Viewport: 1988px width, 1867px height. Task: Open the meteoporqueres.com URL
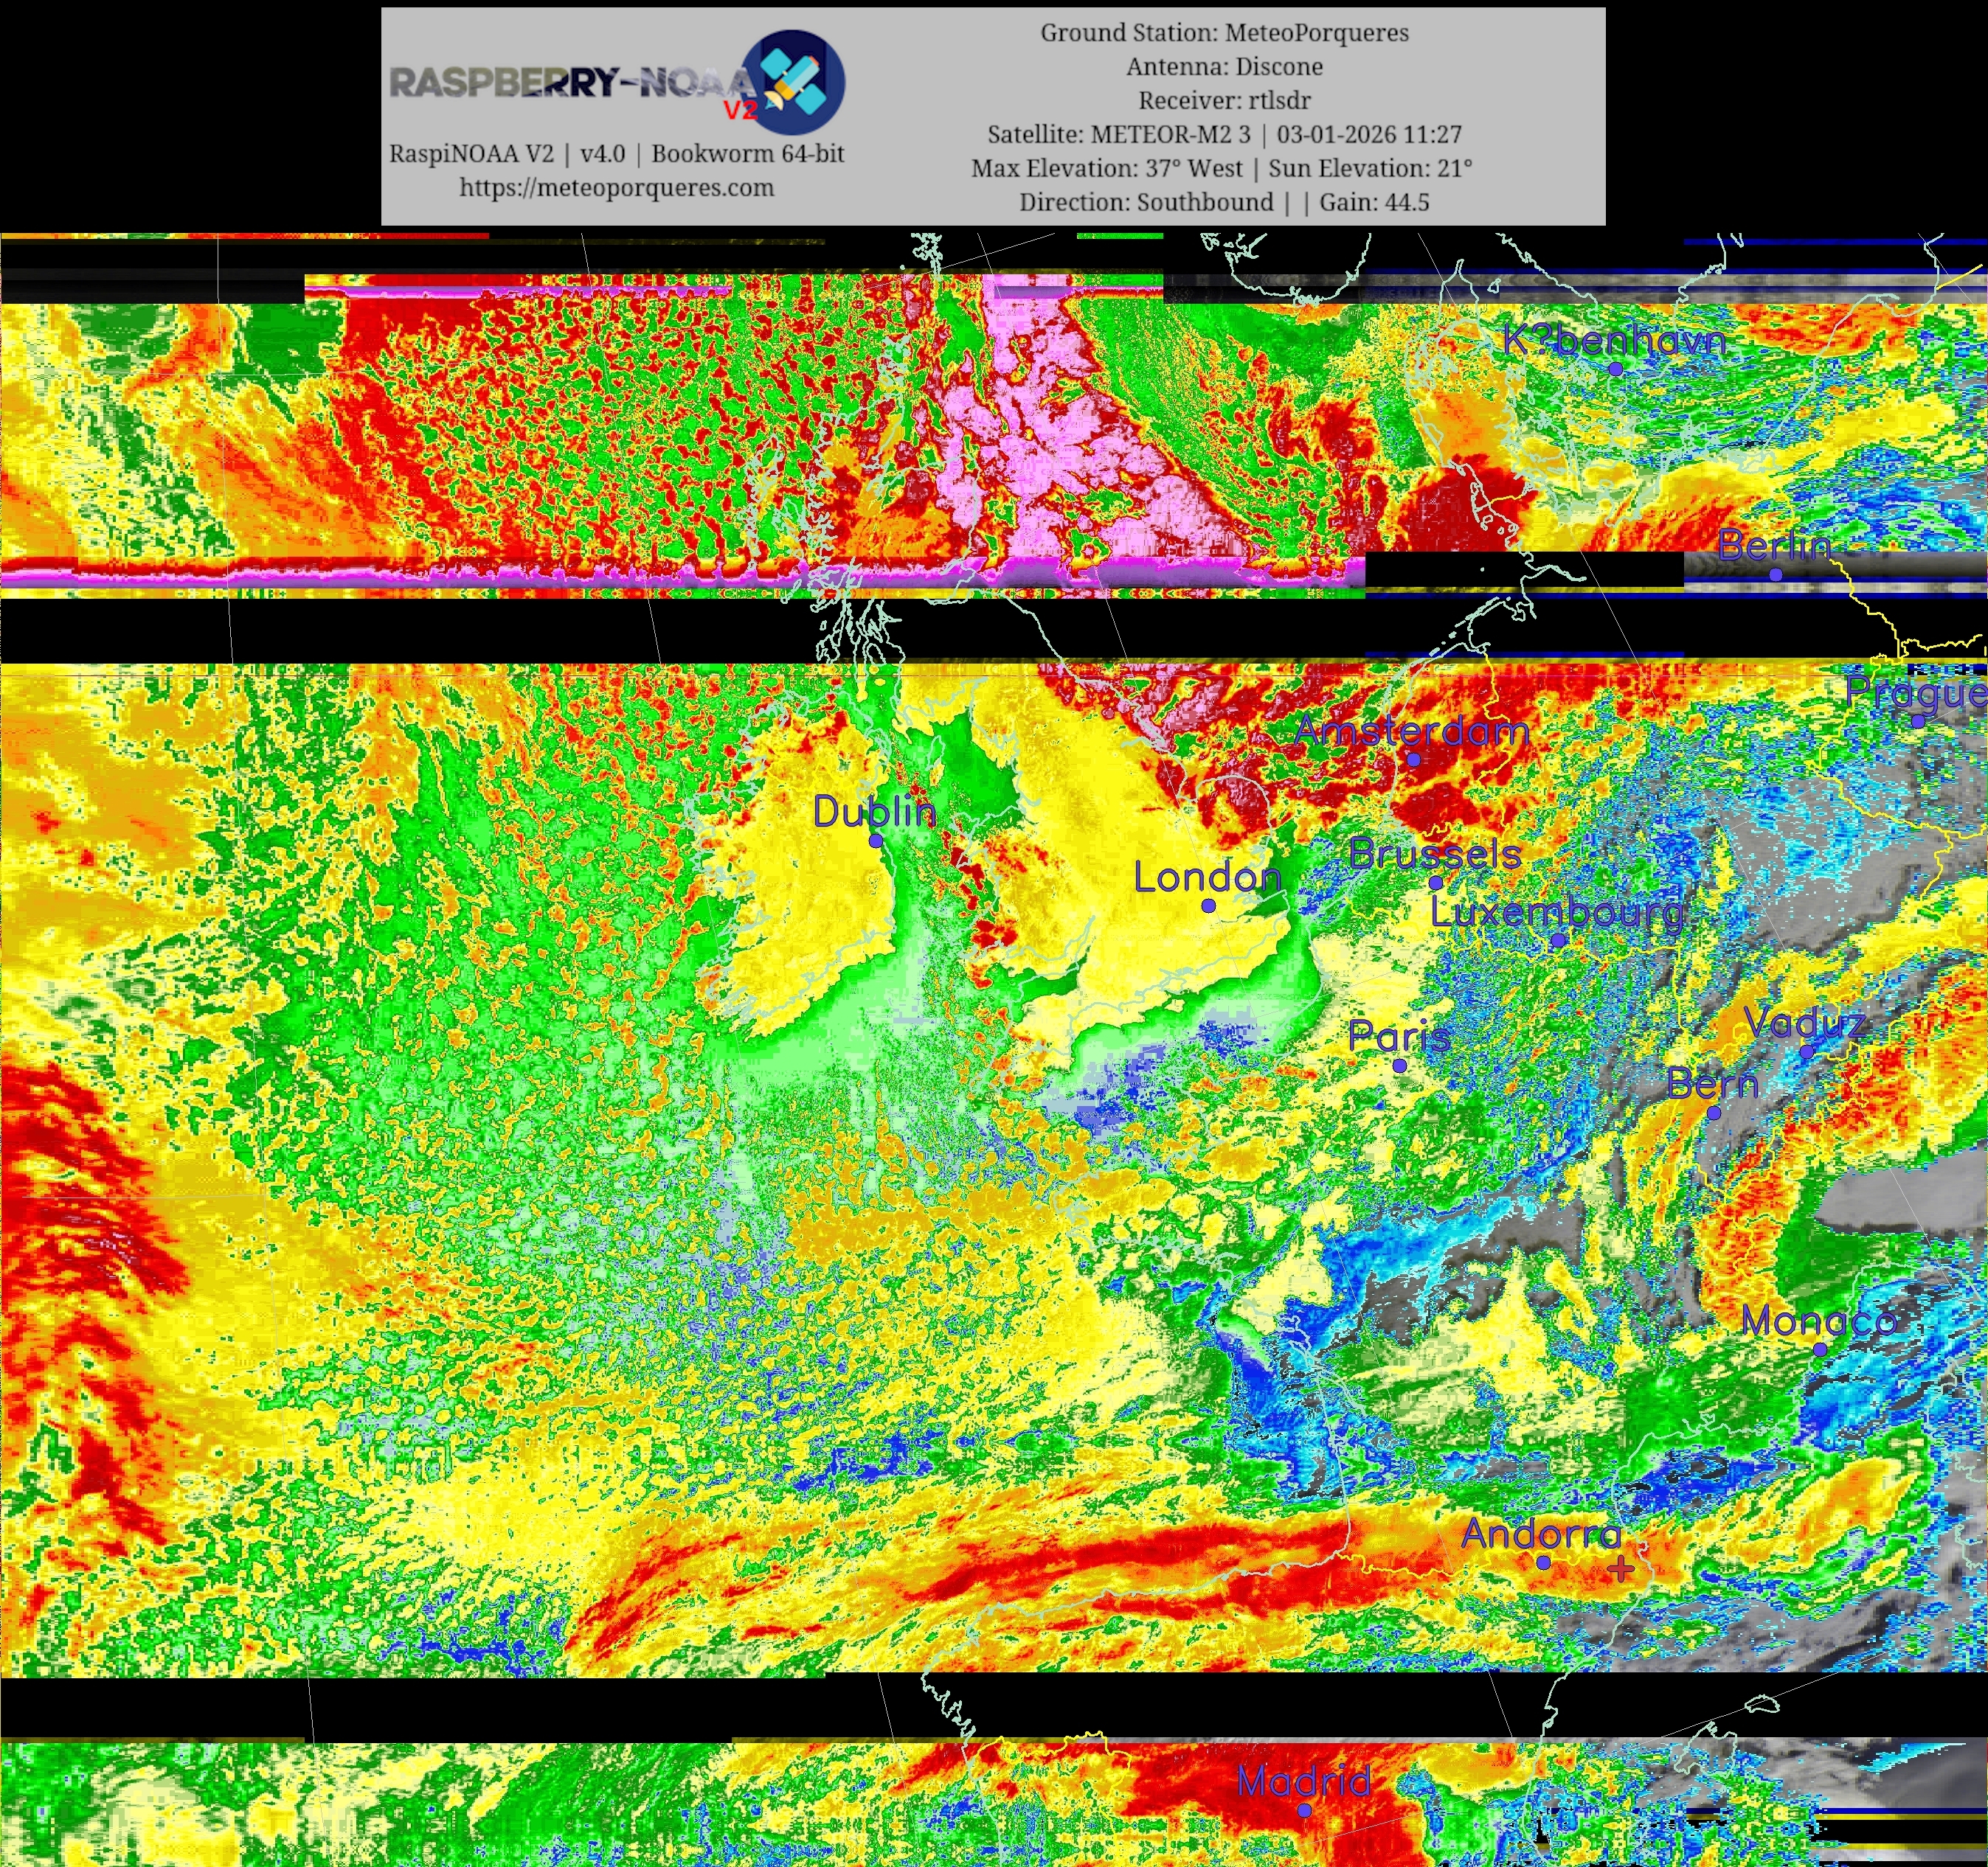click(x=616, y=188)
